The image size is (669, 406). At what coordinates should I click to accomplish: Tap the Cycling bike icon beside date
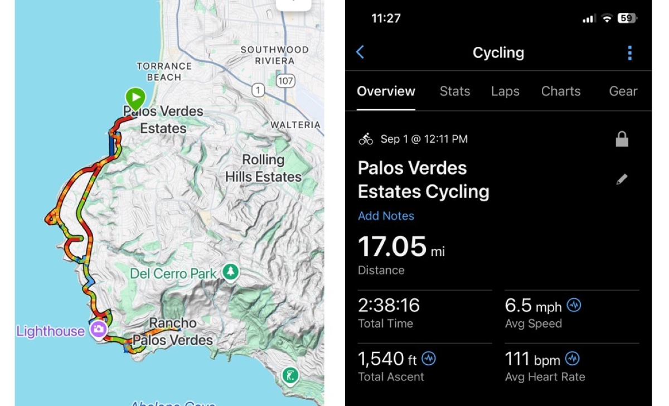366,139
